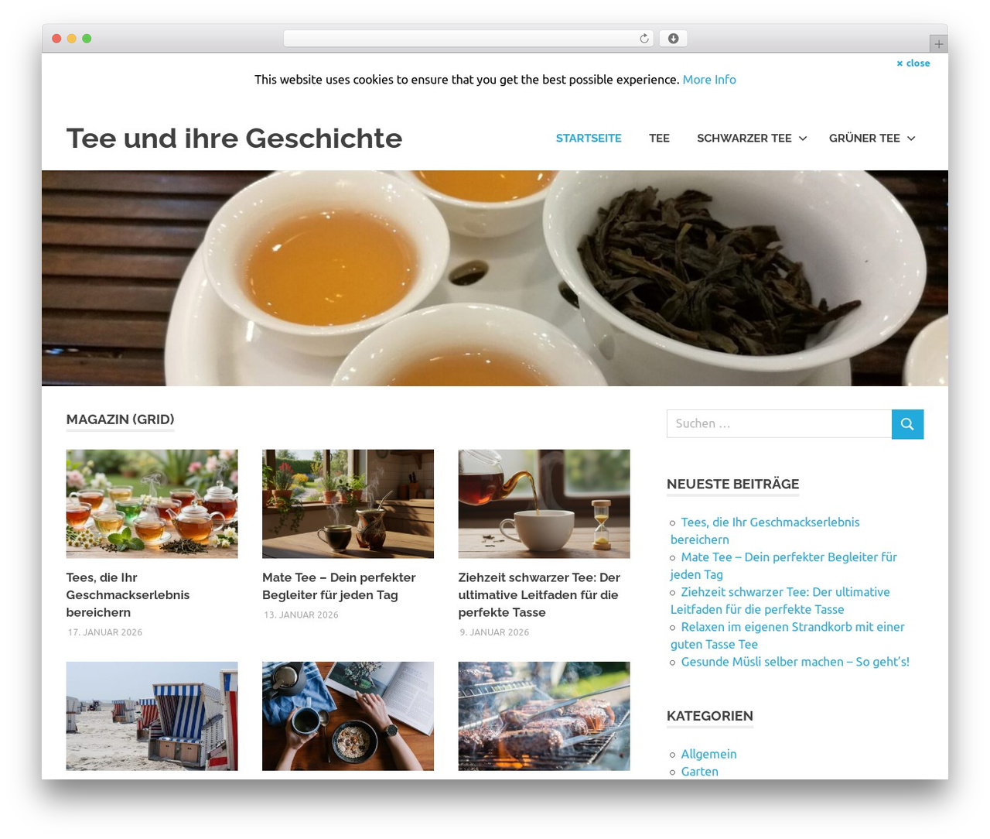The height and width of the screenshot is (839, 990).
Task: Open sidebar link 'Mate Tee – Dein perfekter Begleiter'
Action: click(783, 566)
